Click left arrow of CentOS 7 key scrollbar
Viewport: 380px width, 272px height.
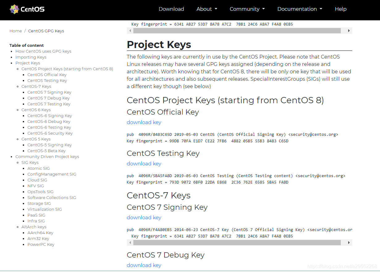[x=130, y=243]
